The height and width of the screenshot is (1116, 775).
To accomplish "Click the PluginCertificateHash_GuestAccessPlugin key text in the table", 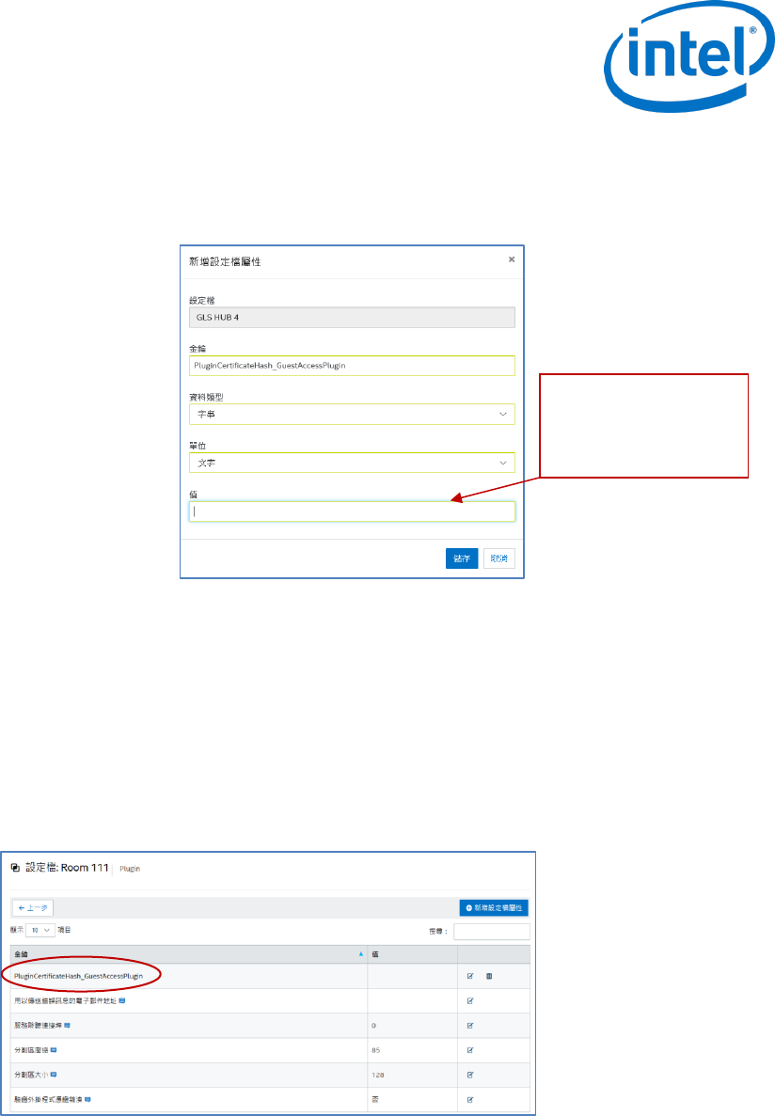I will [78, 976].
